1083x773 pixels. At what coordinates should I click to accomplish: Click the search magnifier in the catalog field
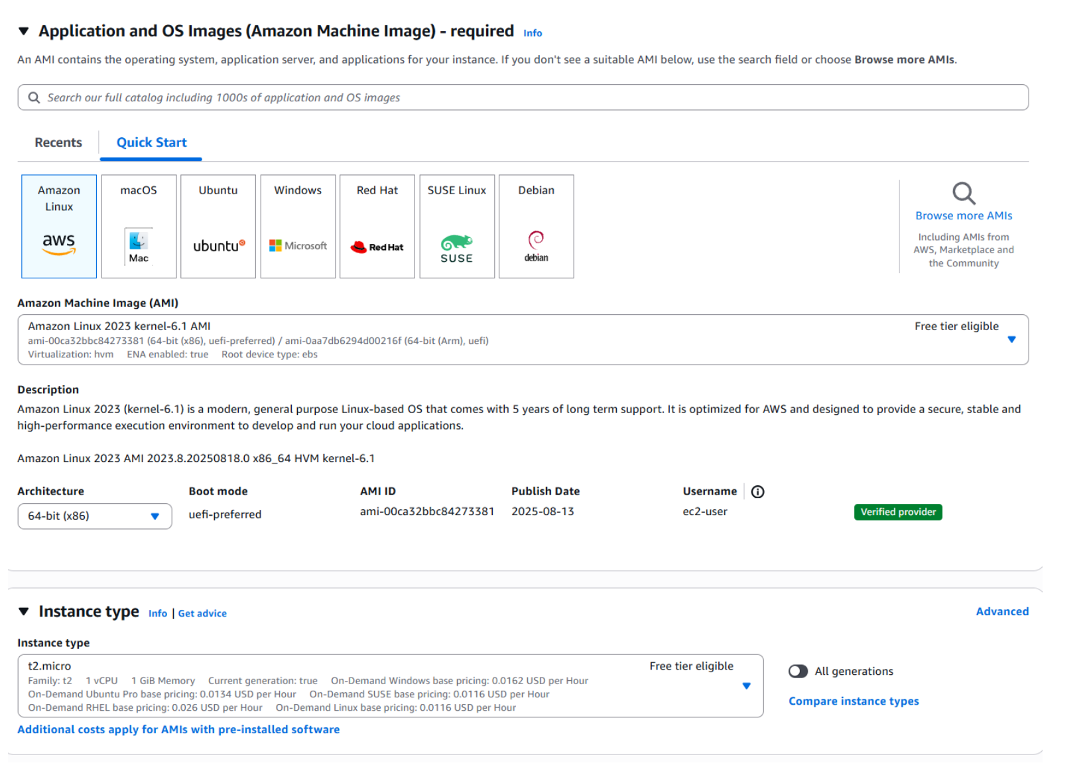tap(33, 97)
